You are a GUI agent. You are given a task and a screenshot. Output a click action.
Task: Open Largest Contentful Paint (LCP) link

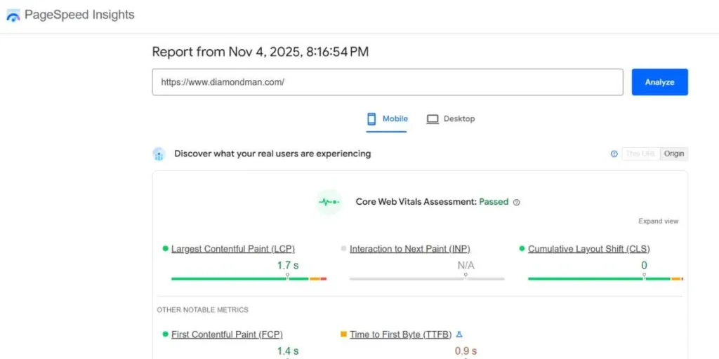click(232, 249)
